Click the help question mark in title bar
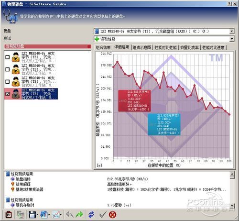Viewport: 239px width, 221px height. point(229,4)
